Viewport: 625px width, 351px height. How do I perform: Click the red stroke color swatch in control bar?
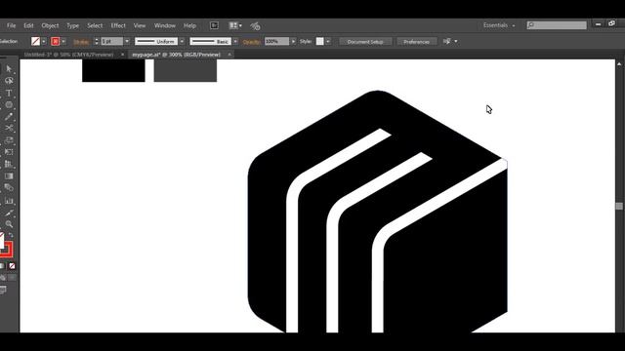point(55,41)
